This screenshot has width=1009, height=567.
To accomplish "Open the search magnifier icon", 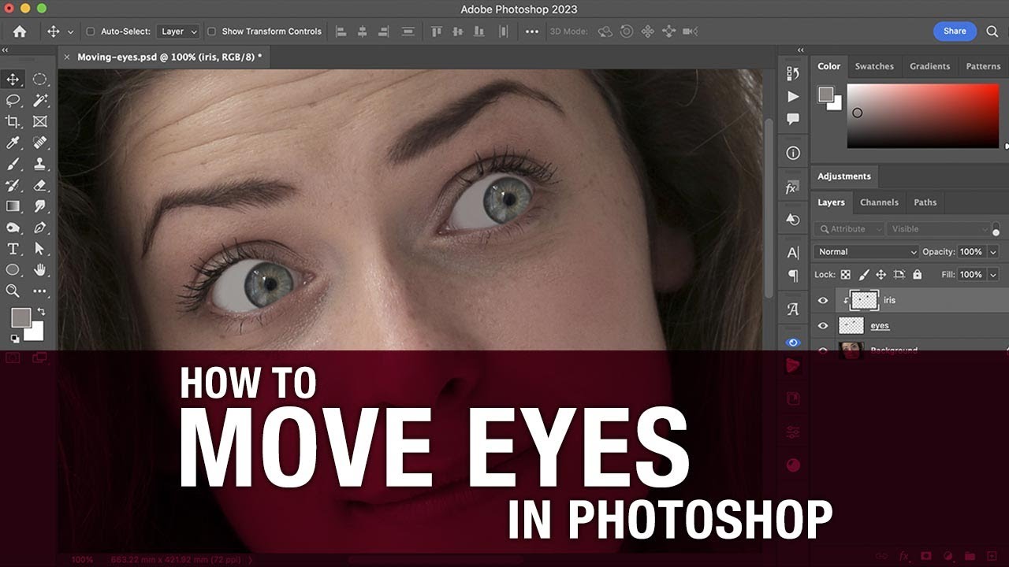I will [992, 31].
